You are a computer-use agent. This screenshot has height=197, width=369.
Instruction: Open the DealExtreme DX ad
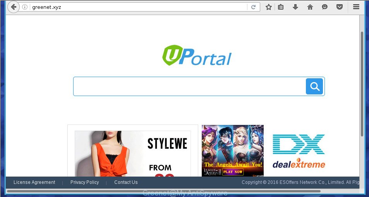[299, 152]
